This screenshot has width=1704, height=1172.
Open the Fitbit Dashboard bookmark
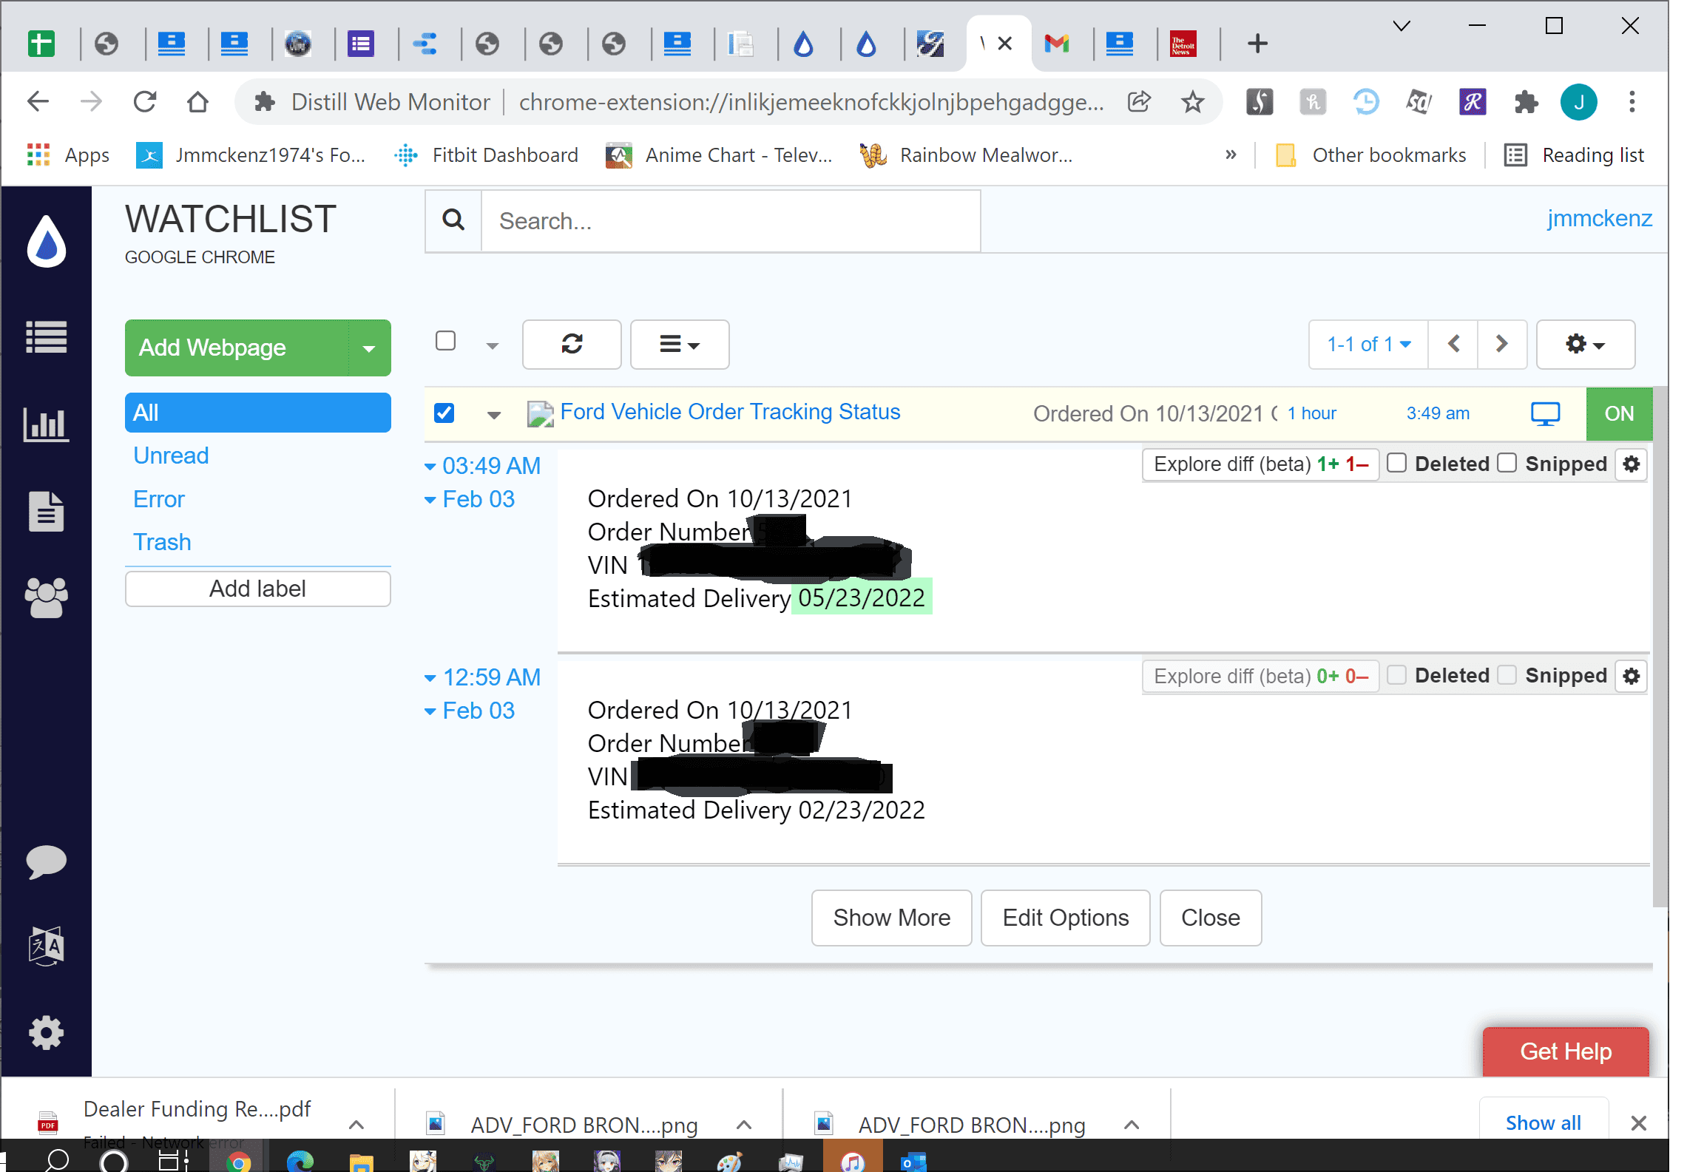[487, 155]
